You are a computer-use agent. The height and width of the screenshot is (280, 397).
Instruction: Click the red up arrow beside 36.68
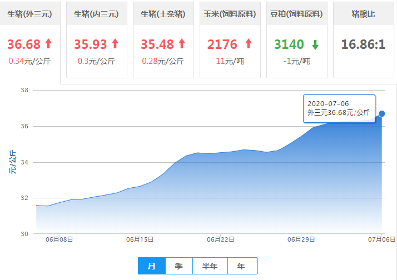(x=48, y=44)
